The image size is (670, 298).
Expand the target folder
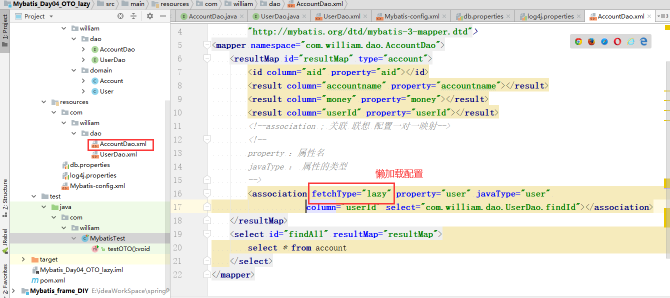[x=23, y=259]
